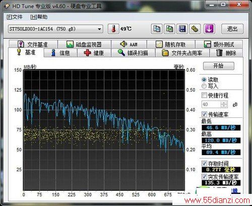Click the copy screenshot icon

169,29
